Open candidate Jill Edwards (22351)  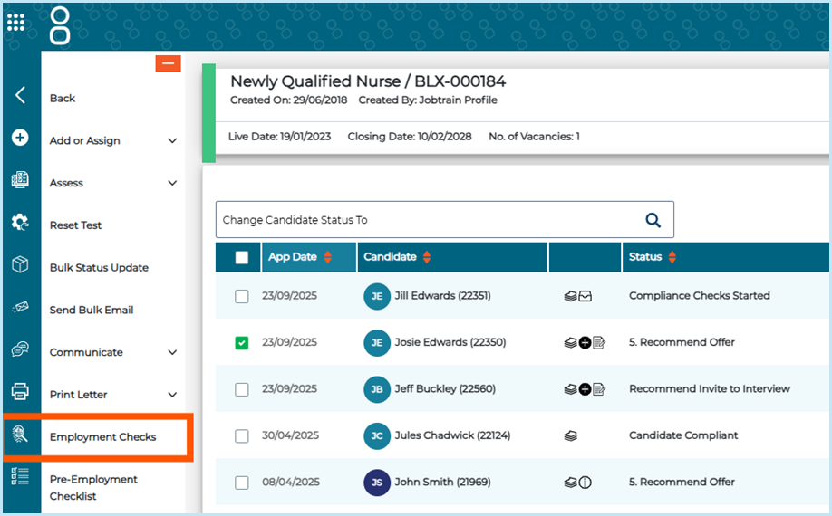442,296
